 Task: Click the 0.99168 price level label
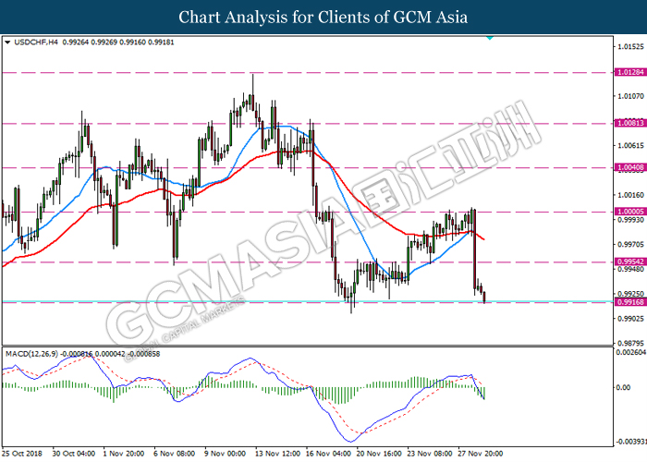pos(630,302)
